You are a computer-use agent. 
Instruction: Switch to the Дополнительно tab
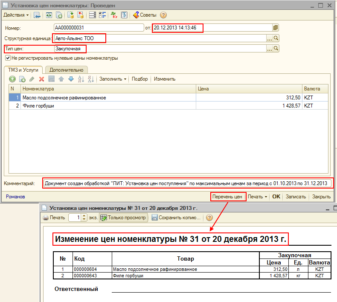coord(66,70)
